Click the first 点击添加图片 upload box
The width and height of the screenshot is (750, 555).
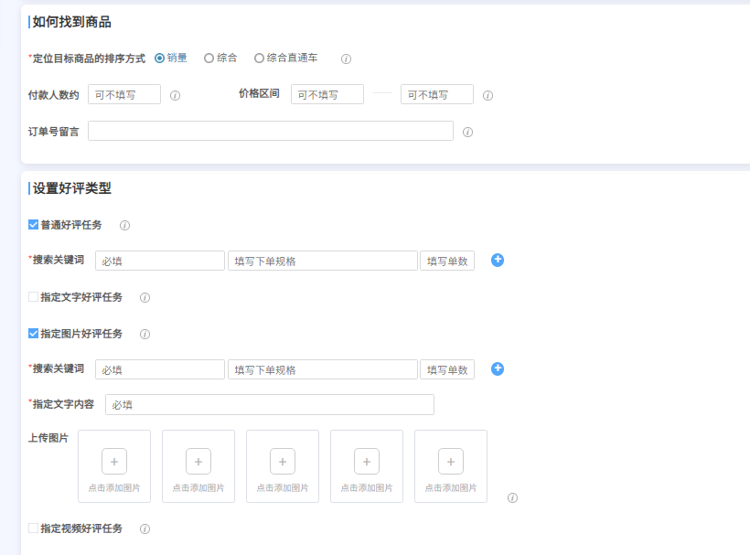point(114,466)
